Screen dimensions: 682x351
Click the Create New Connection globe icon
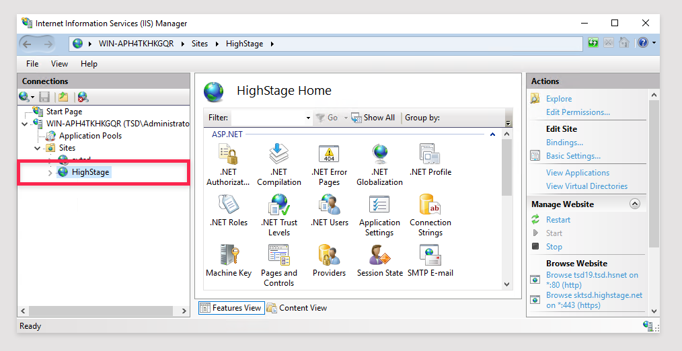pos(24,97)
